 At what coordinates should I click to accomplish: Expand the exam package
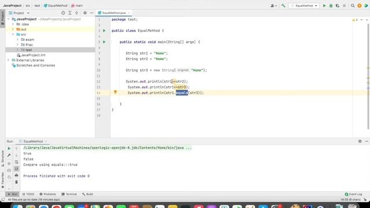(x=17, y=40)
